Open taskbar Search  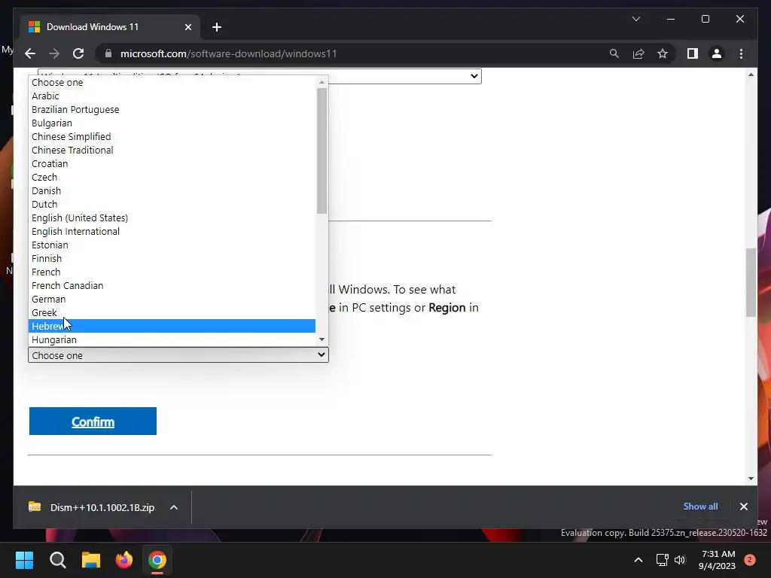[x=57, y=560]
